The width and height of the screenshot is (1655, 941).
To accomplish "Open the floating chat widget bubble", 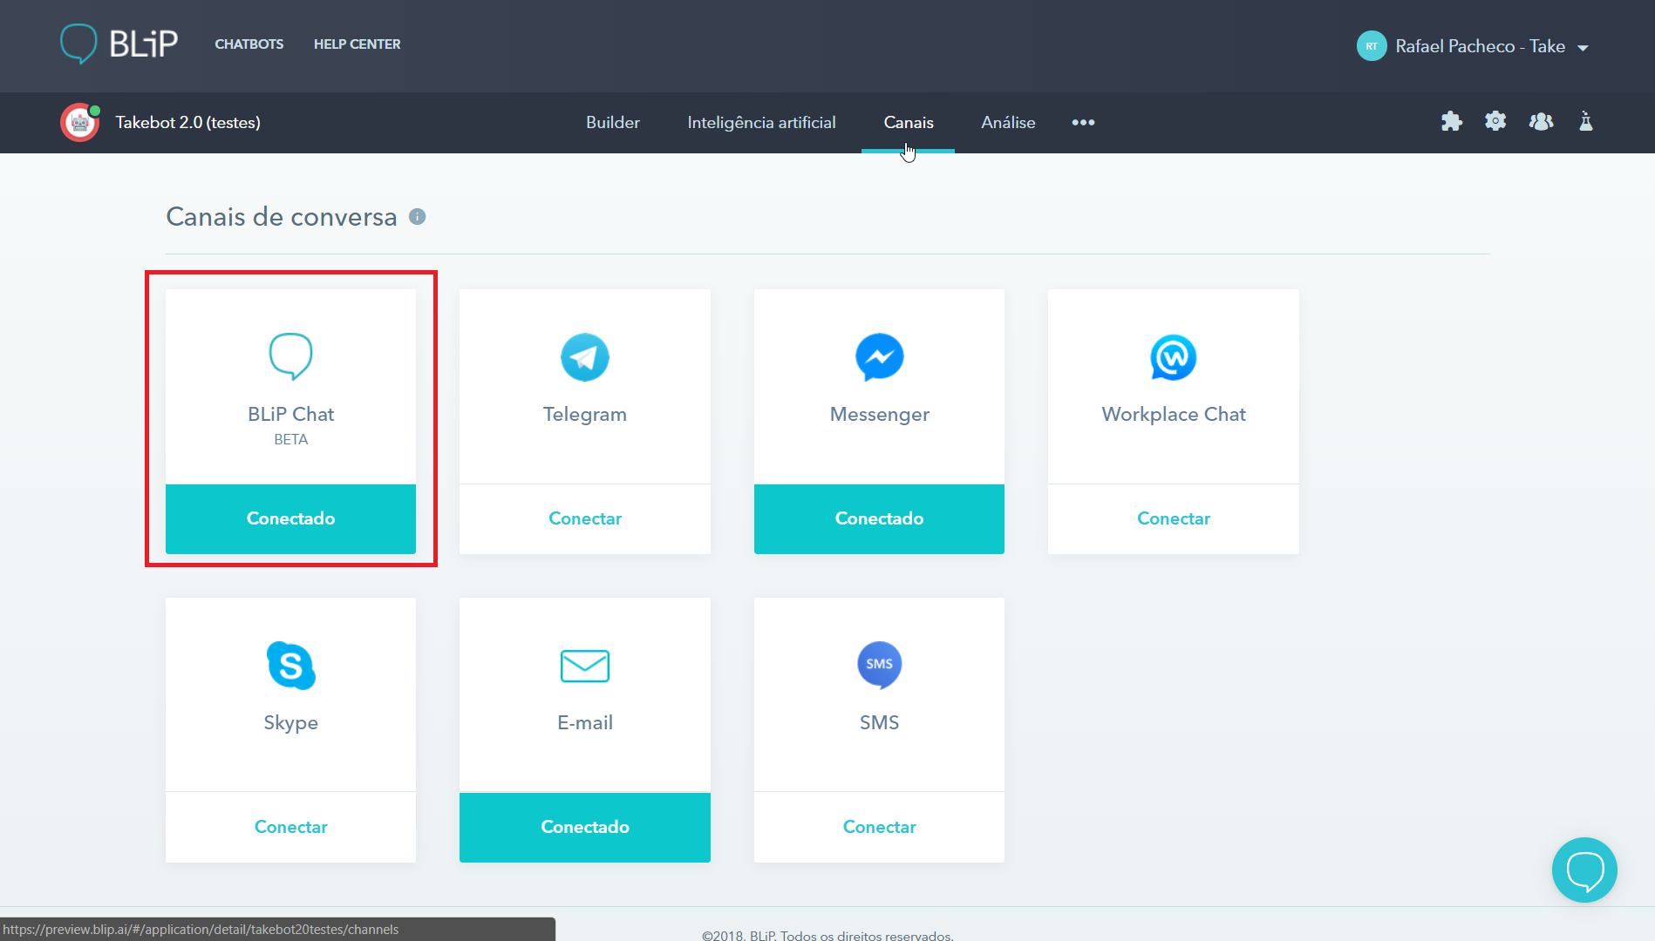I will coord(1584,870).
